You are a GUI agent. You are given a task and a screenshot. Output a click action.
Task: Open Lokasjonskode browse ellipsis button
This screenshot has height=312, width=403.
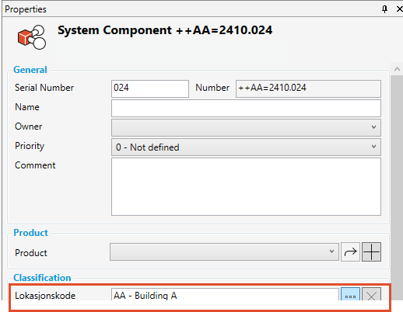click(x=350, y=294)
